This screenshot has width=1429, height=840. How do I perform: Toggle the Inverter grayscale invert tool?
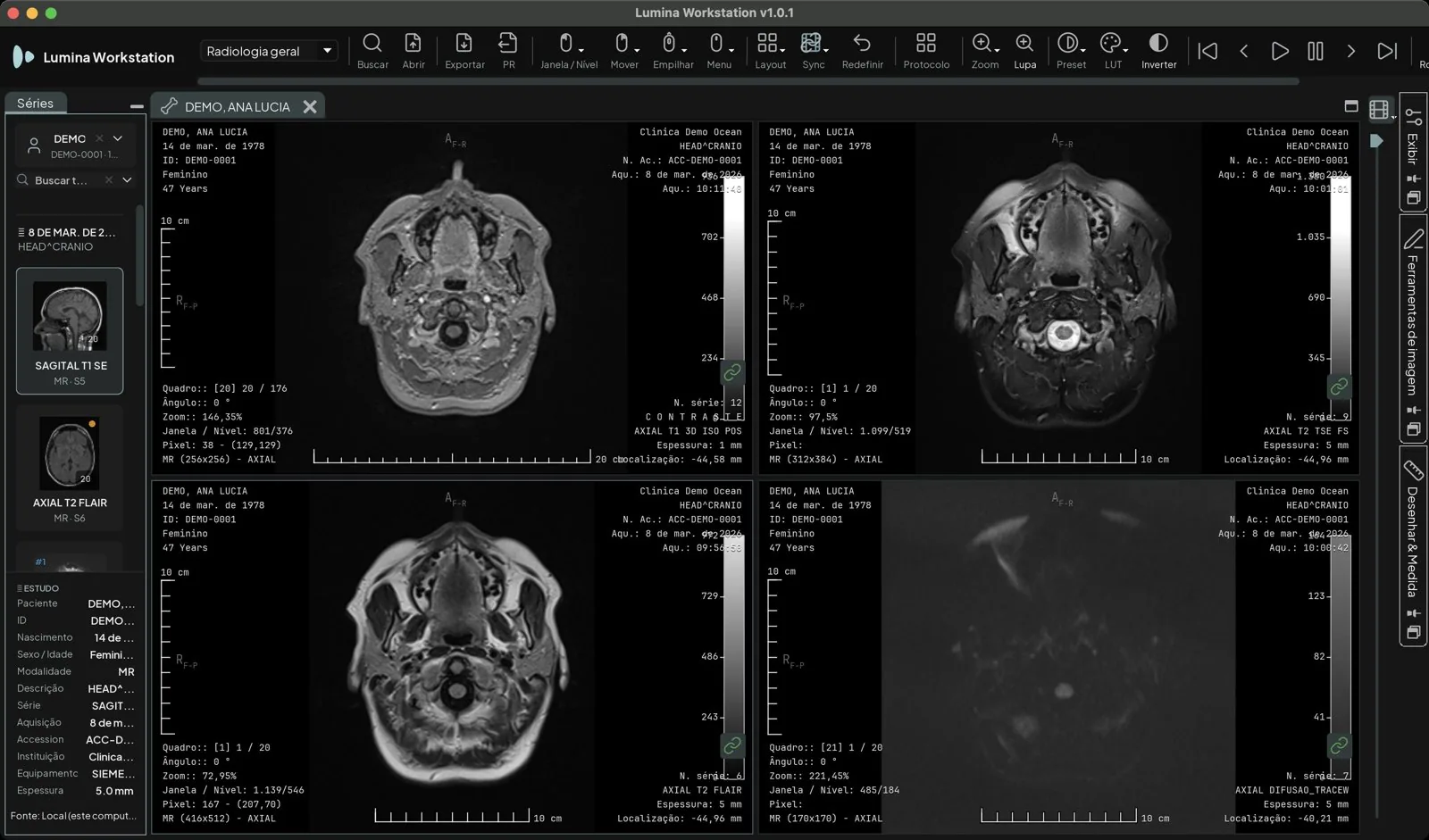[1158, 51]
